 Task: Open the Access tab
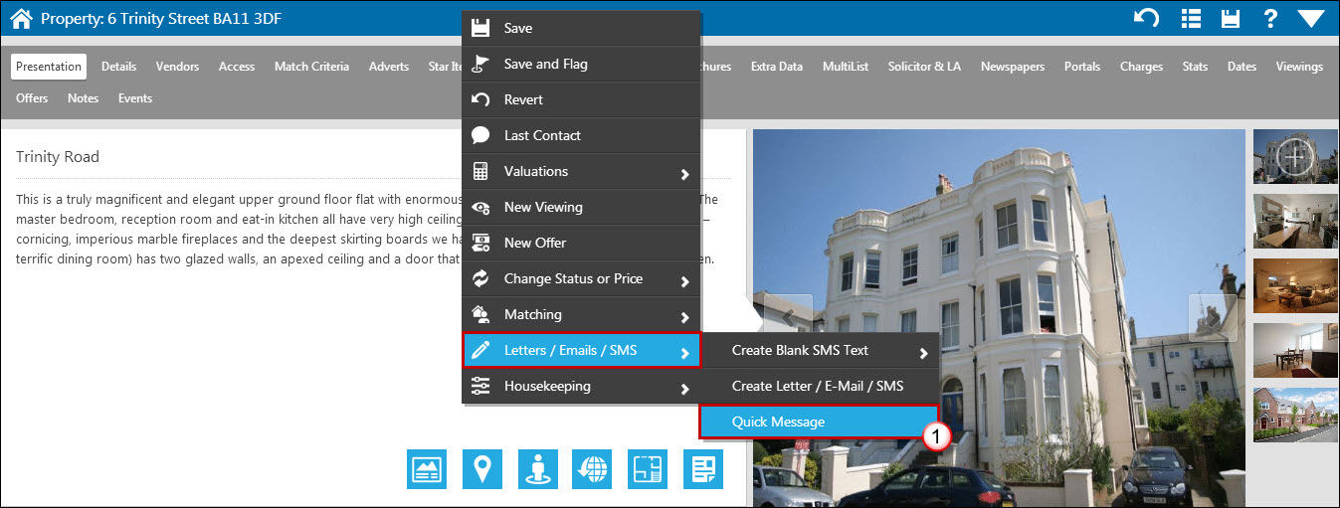(x=237, y=67)
